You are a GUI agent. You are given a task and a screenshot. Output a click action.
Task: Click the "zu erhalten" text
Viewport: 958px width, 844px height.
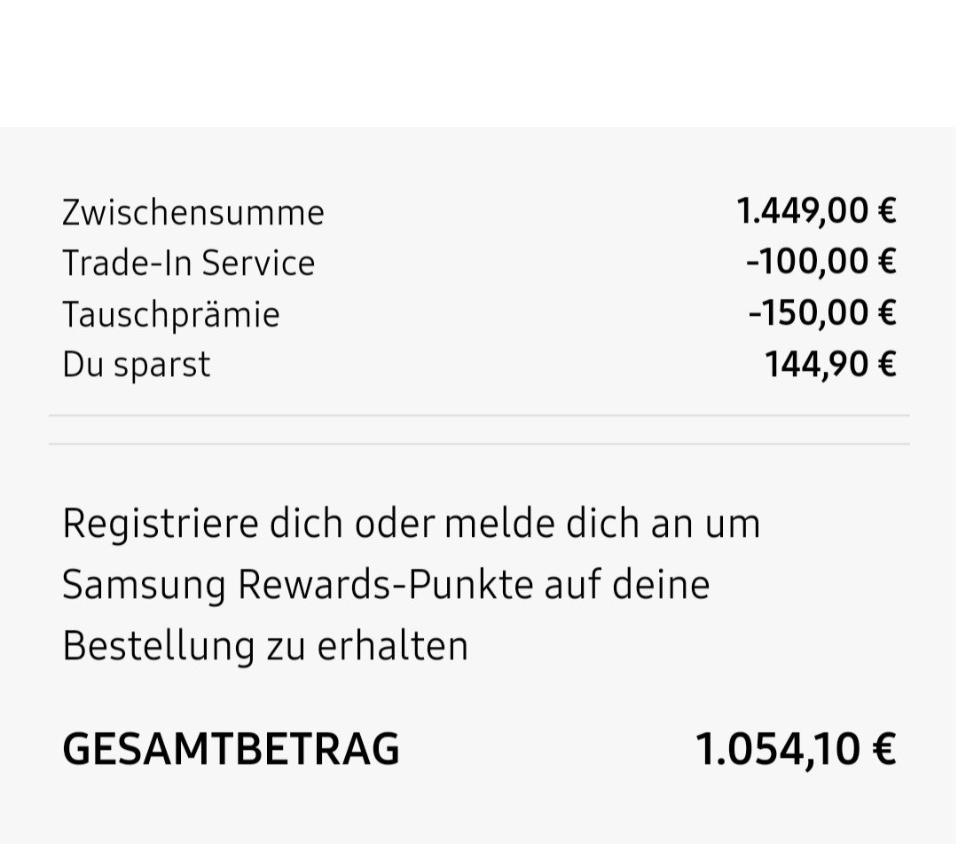366,646
